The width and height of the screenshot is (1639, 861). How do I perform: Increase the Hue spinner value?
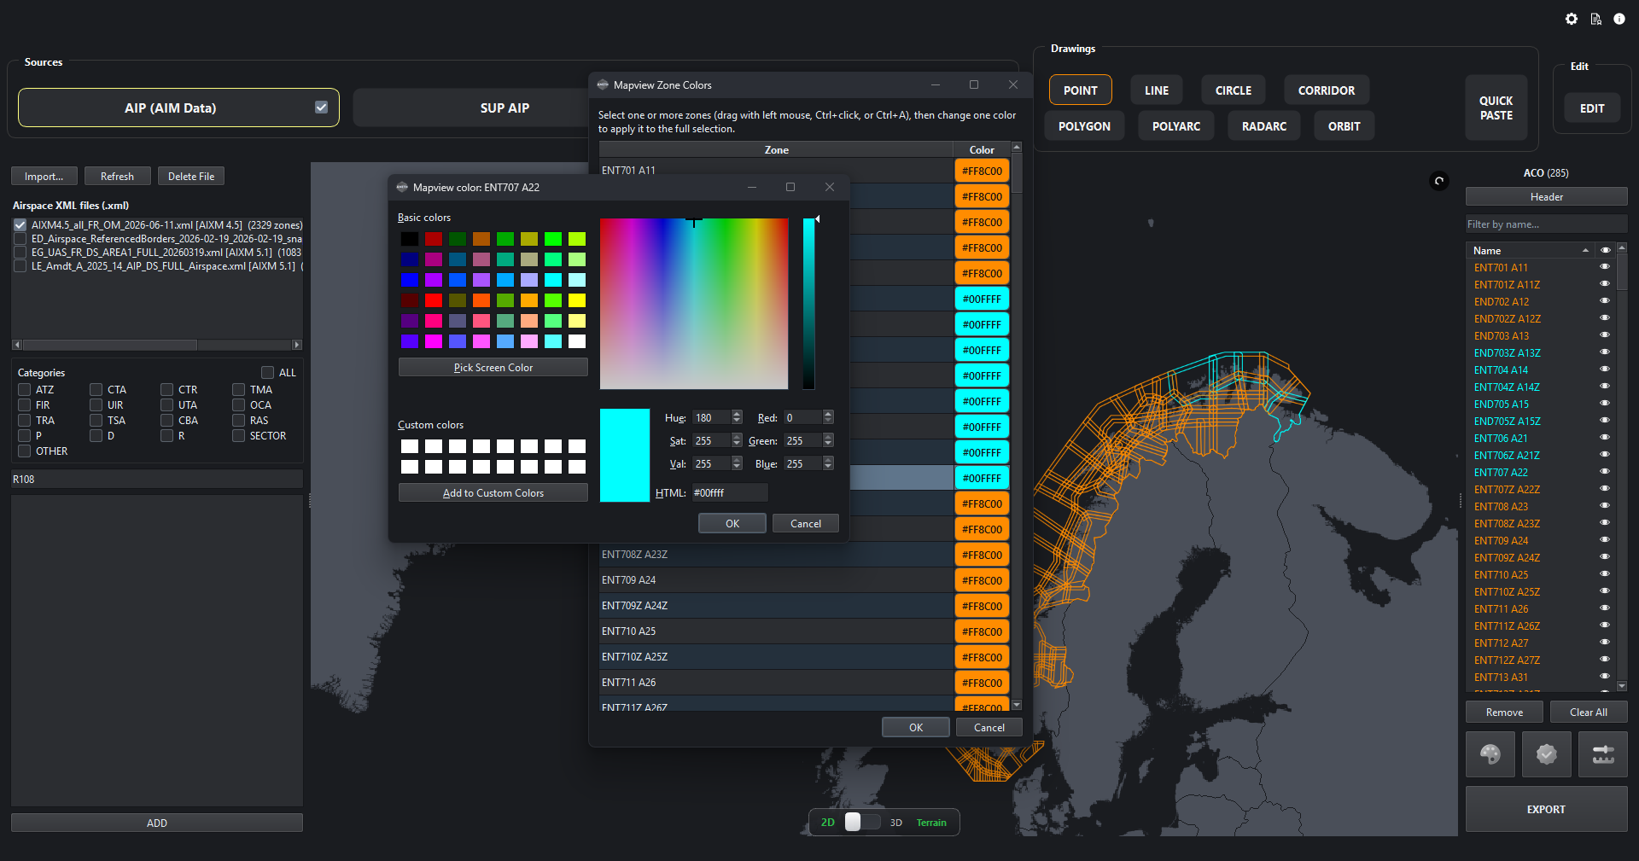pyautogui.click(x=737, y=414)
